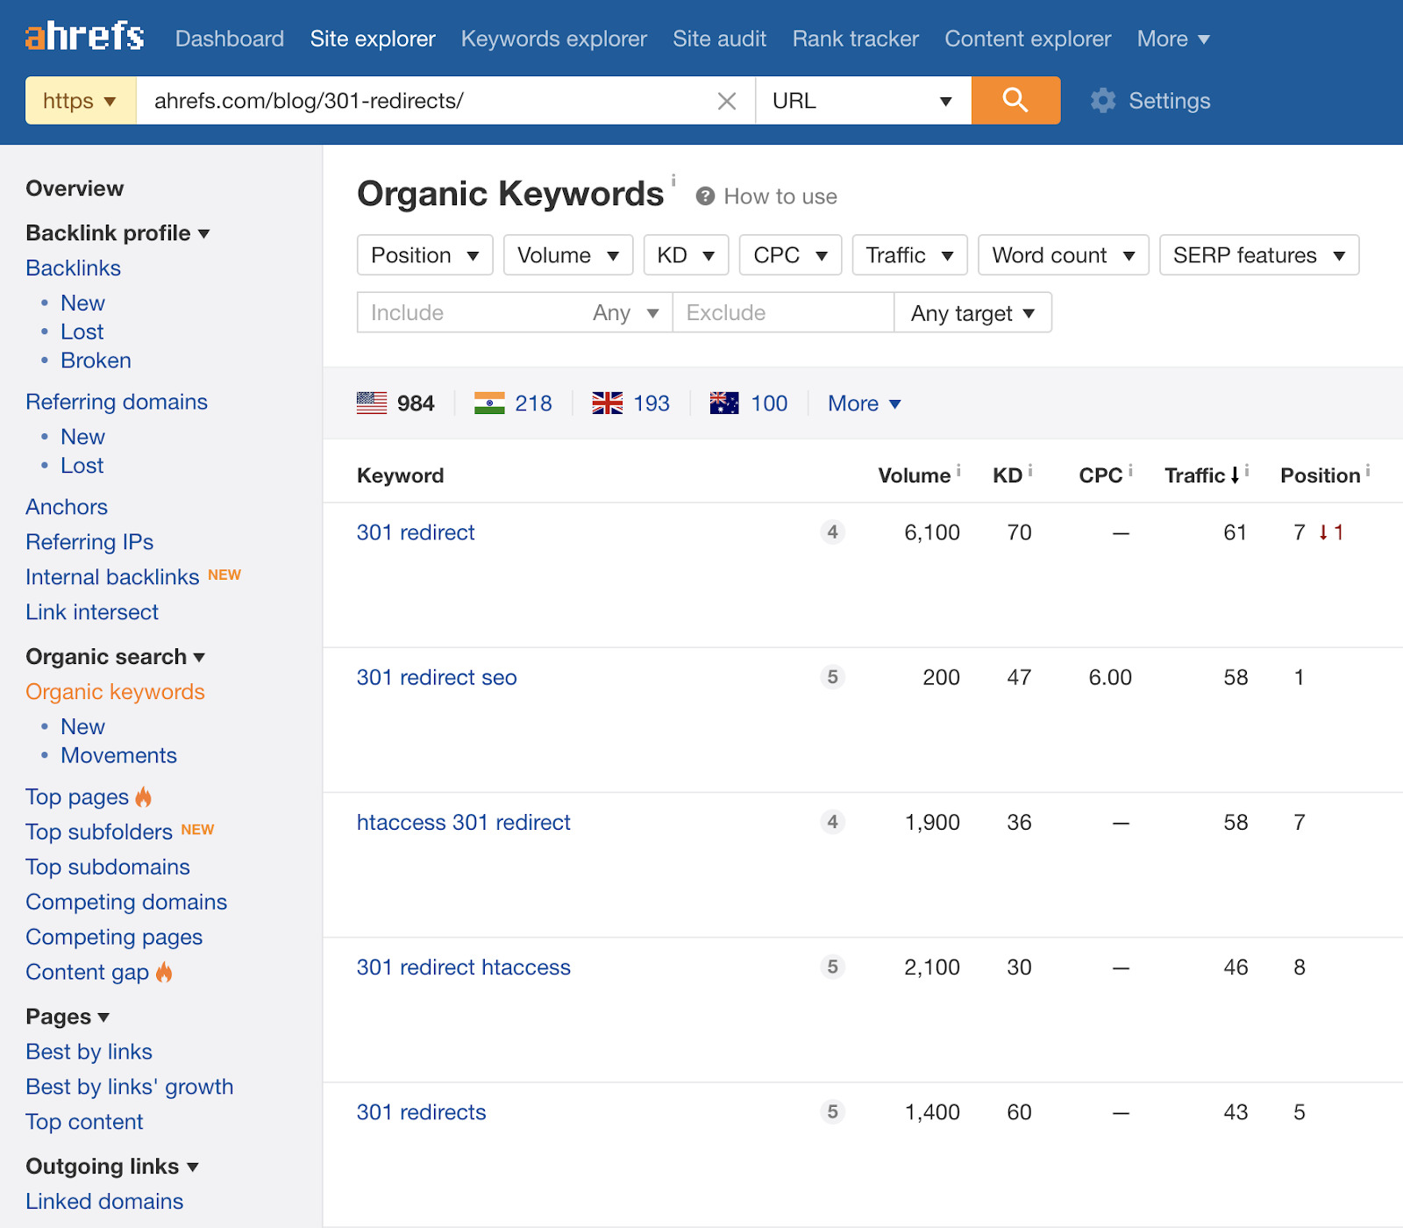Select the United Kingdom flag results

630,403
